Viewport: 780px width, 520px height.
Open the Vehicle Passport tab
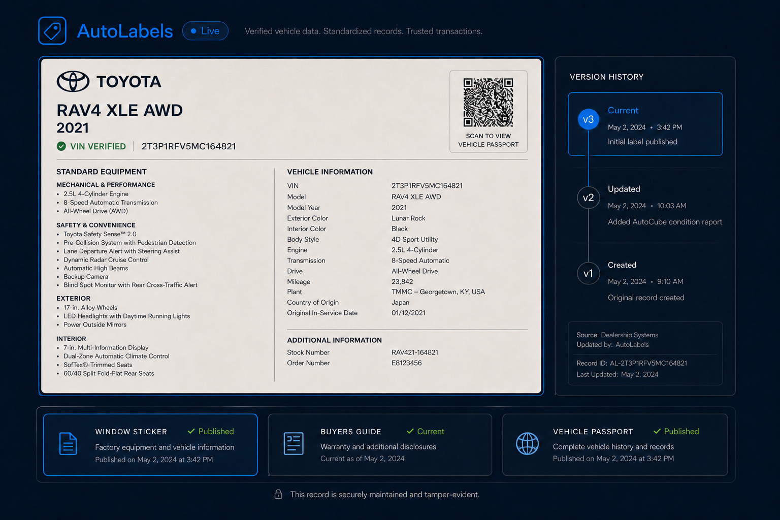[x=615, y=445]
